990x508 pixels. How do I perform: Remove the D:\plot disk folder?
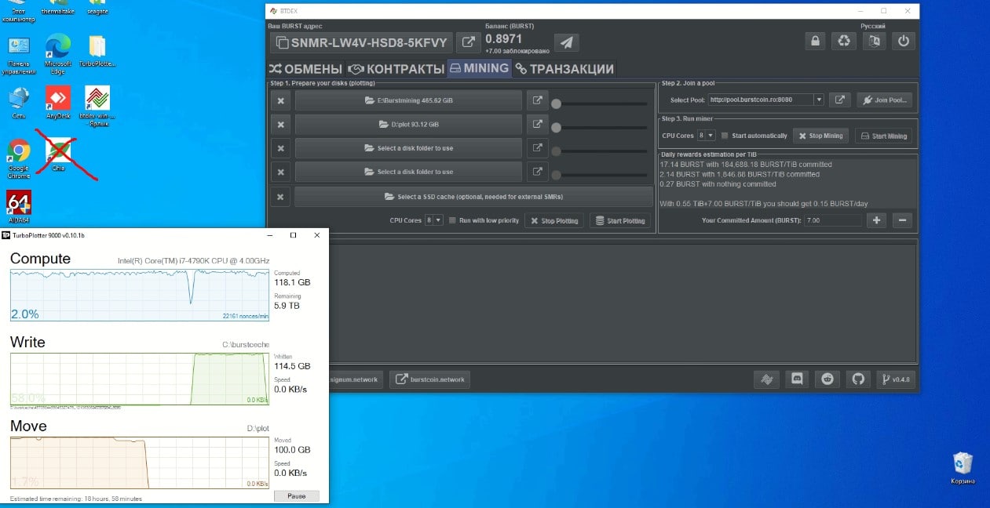click(280, 124)
